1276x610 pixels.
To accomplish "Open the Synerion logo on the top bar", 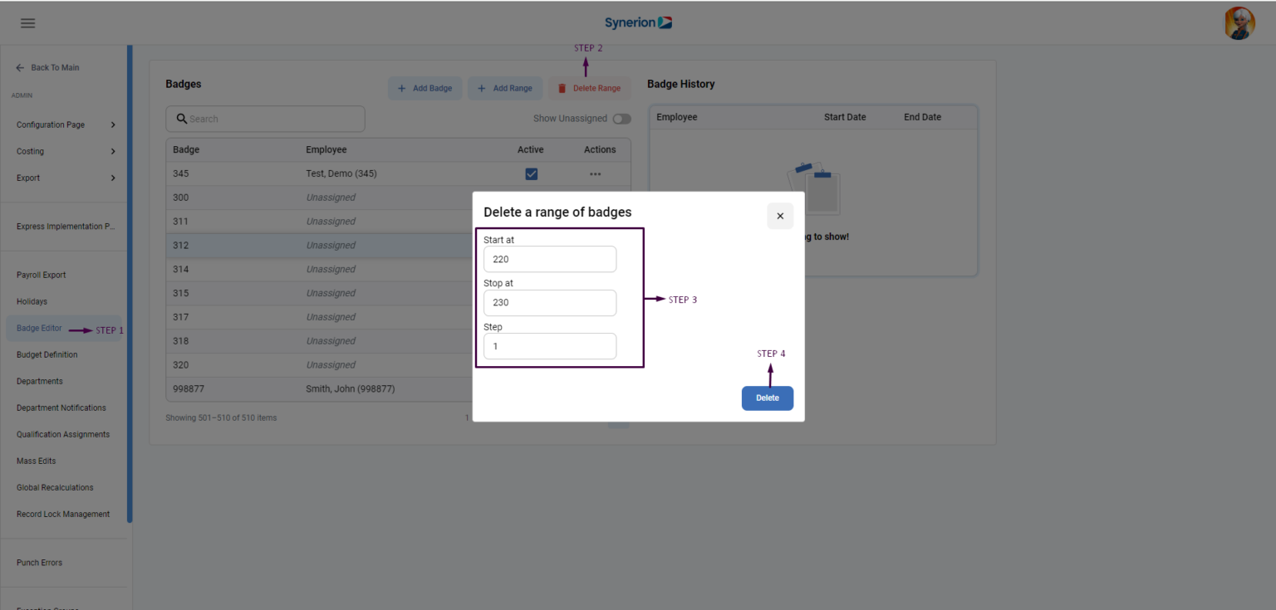I will 638,22.
